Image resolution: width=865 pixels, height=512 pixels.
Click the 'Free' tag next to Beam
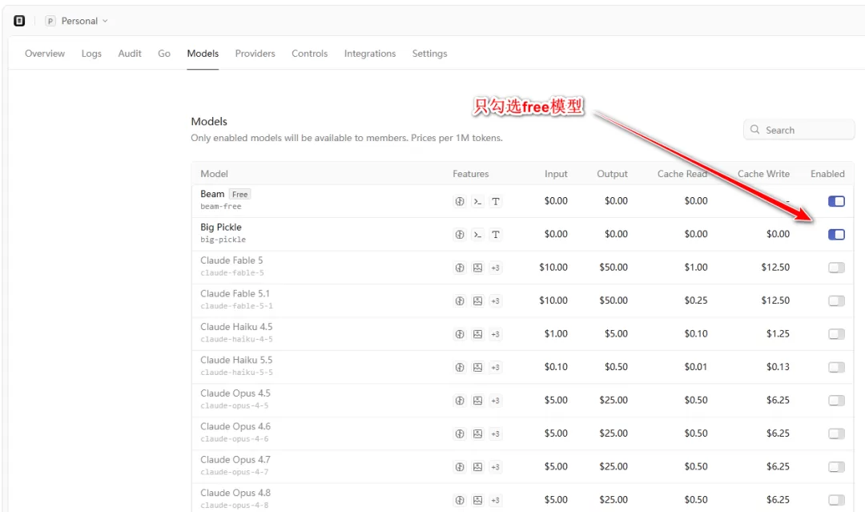tap(240, 194)
